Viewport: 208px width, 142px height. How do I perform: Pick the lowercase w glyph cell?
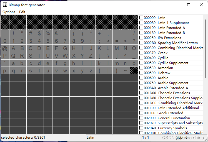point(65,71)
